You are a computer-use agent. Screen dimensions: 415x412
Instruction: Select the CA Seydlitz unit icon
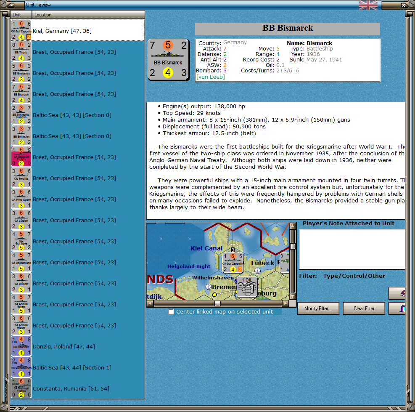click(x=21, y=178)
